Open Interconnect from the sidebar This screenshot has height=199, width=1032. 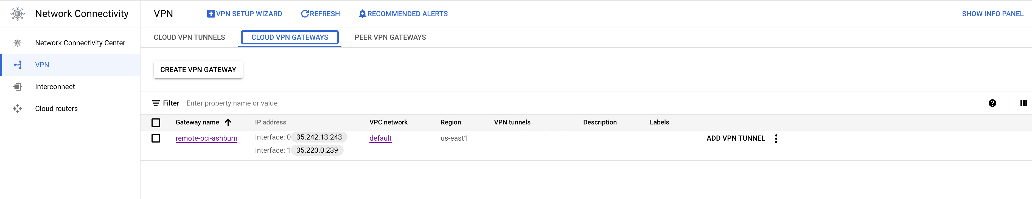55,87
